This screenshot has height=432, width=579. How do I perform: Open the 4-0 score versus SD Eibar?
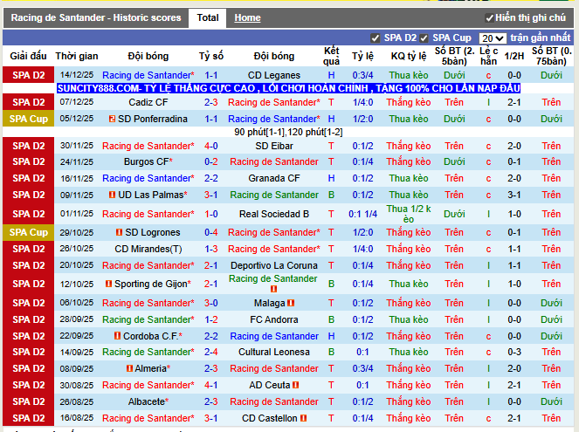pyautogui.click(x=210, y=146)
